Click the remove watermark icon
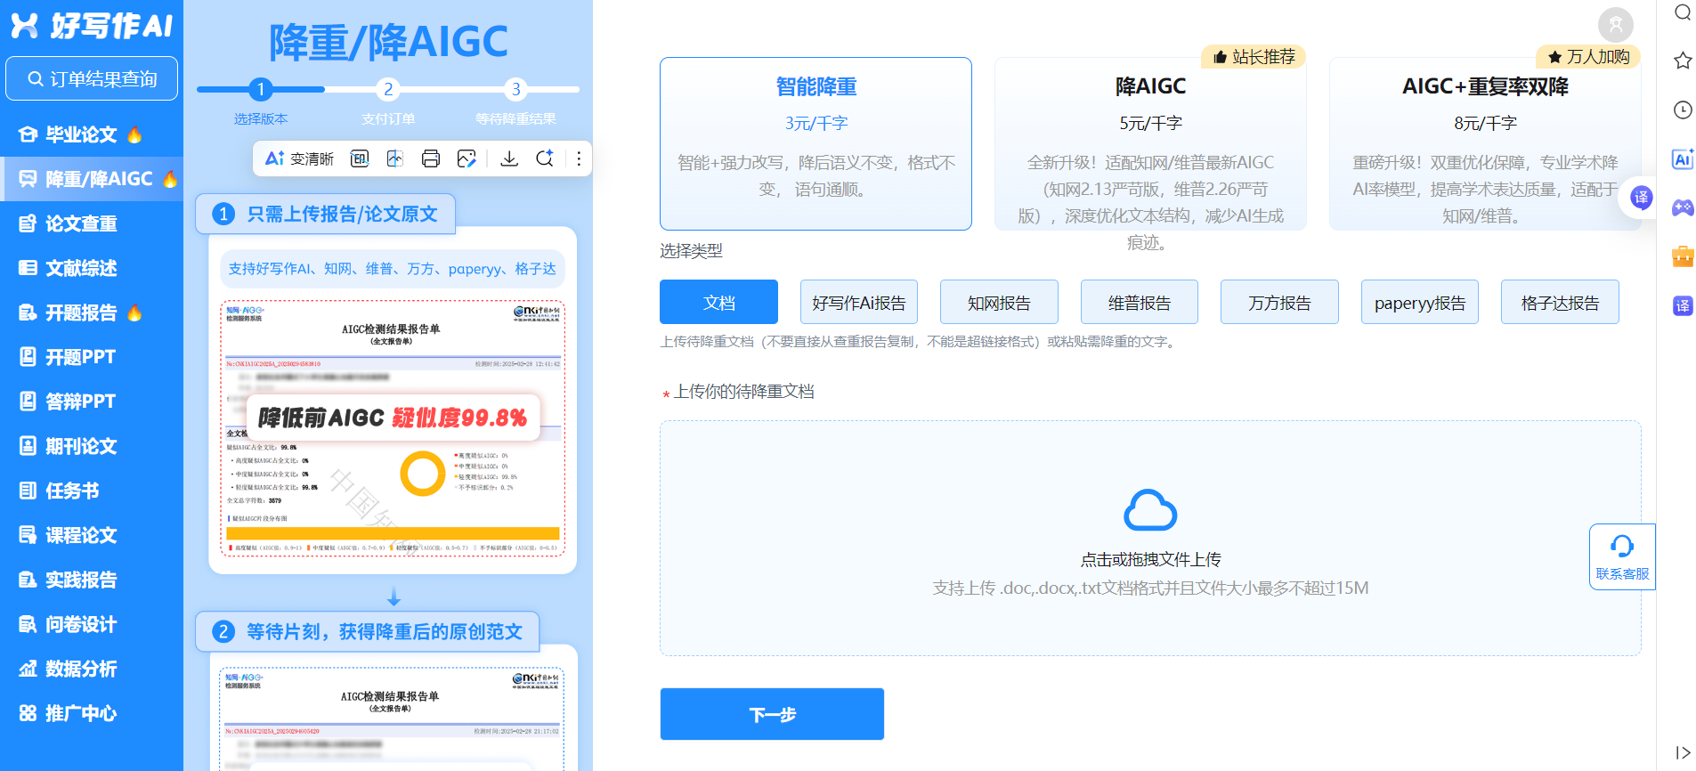 [x=360, y=158]
